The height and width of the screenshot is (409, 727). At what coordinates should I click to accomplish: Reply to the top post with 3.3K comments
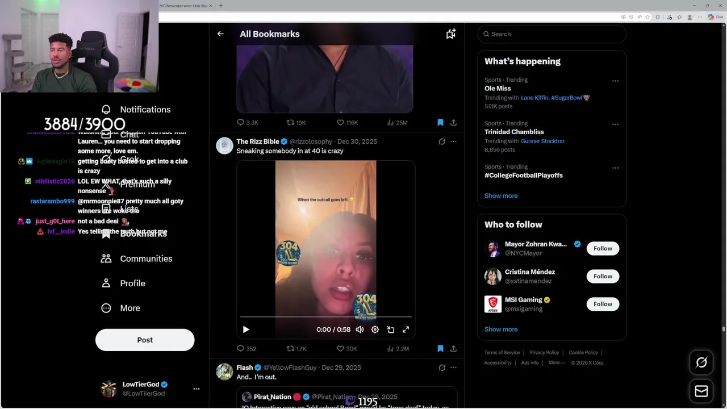247,122
